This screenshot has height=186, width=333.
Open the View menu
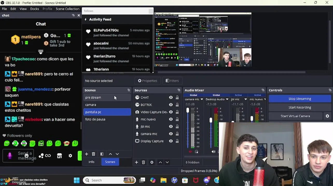tap(23, 9)
